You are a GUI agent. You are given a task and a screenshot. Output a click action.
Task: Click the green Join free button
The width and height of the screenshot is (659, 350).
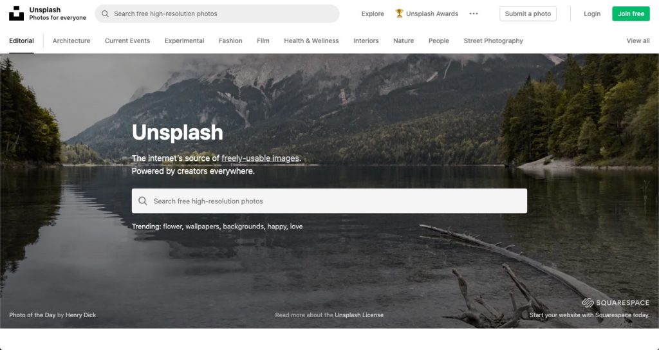point(631,14)
